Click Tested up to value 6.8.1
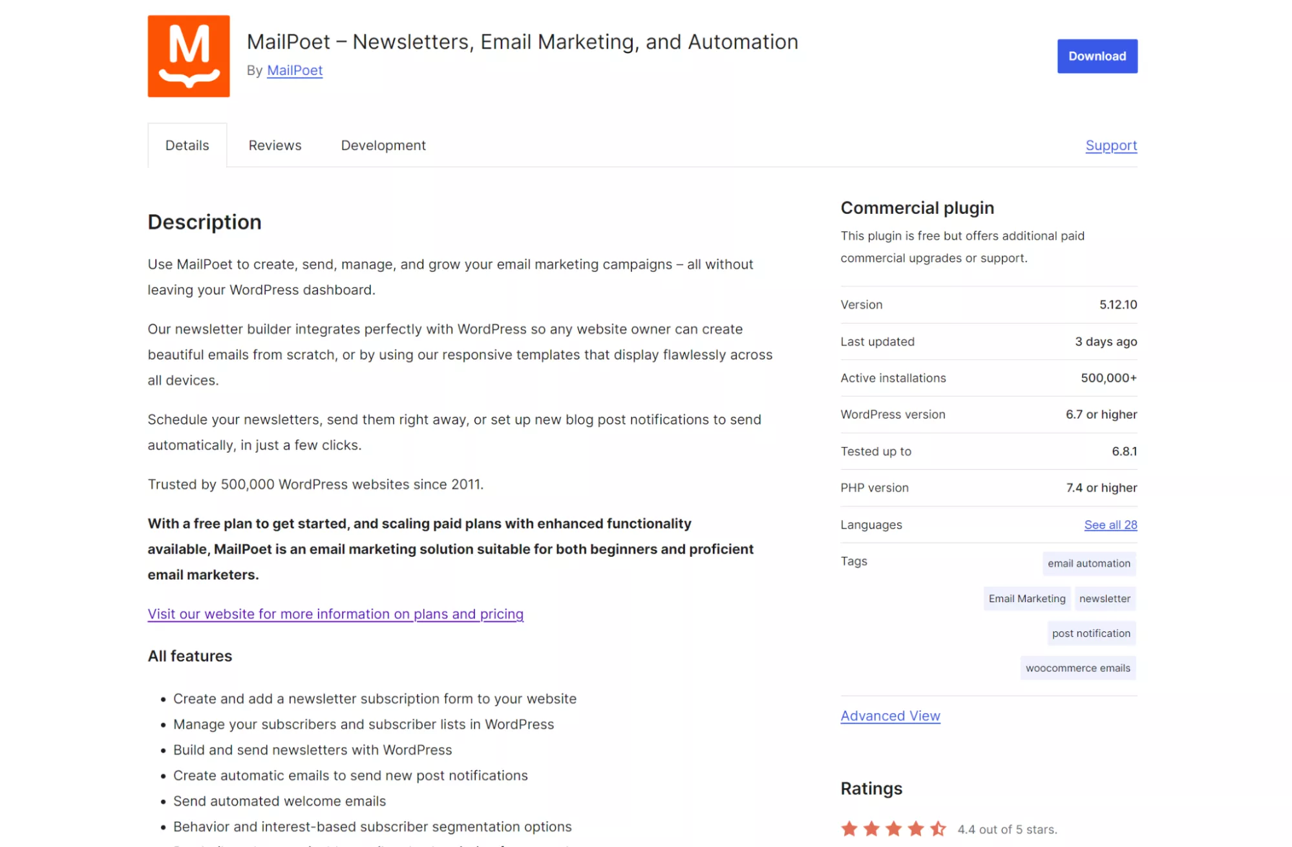The height and width of the screenshot is (847, 1292). click(x=1124, y=452)
